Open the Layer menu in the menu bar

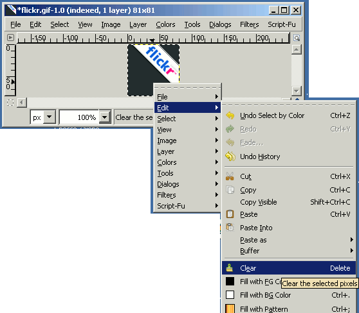click(138, 24)
